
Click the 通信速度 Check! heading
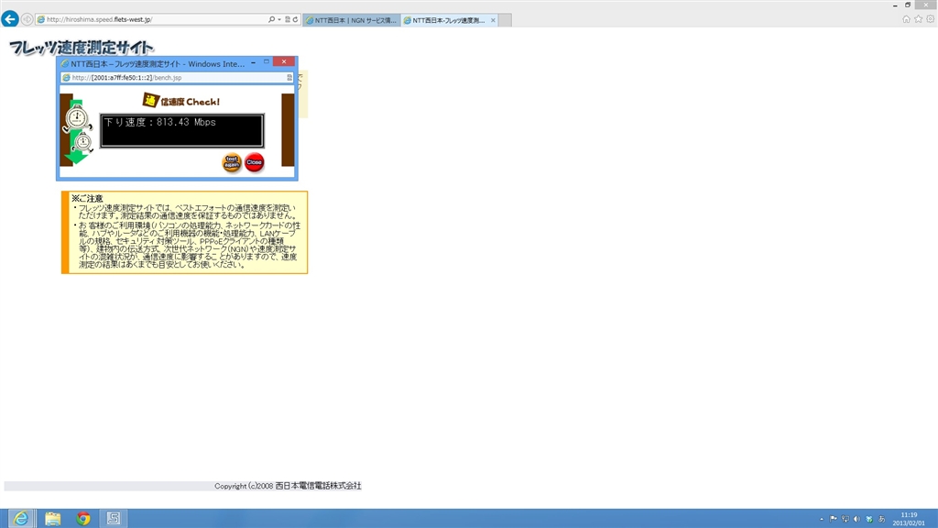(x=181, y=101)
